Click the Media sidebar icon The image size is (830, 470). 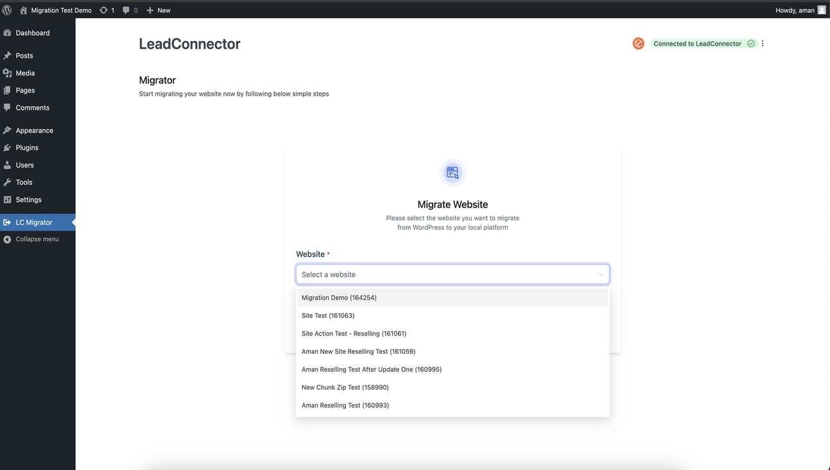[8, 72]
